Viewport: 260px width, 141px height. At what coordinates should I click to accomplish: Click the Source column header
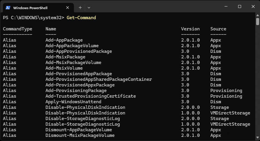(x=218, y=29)
